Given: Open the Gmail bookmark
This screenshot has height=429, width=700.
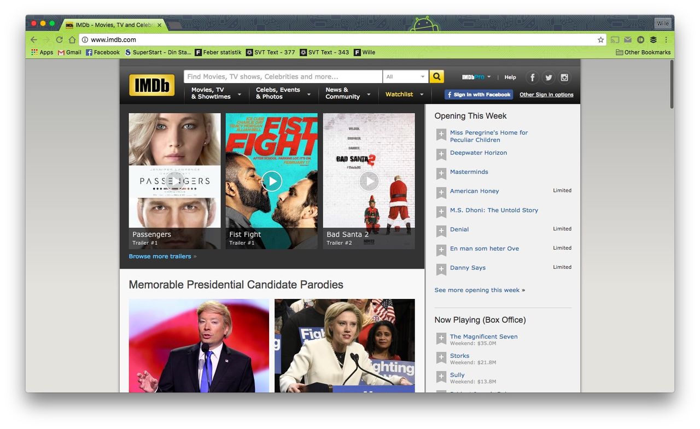Looking at the screenshot, I should pyautogui.click(x=69, y=52).
